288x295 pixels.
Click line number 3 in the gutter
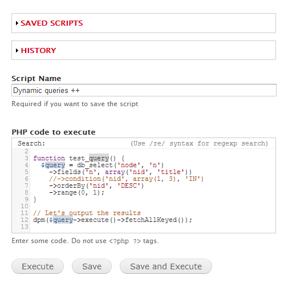tap(26, 158)
